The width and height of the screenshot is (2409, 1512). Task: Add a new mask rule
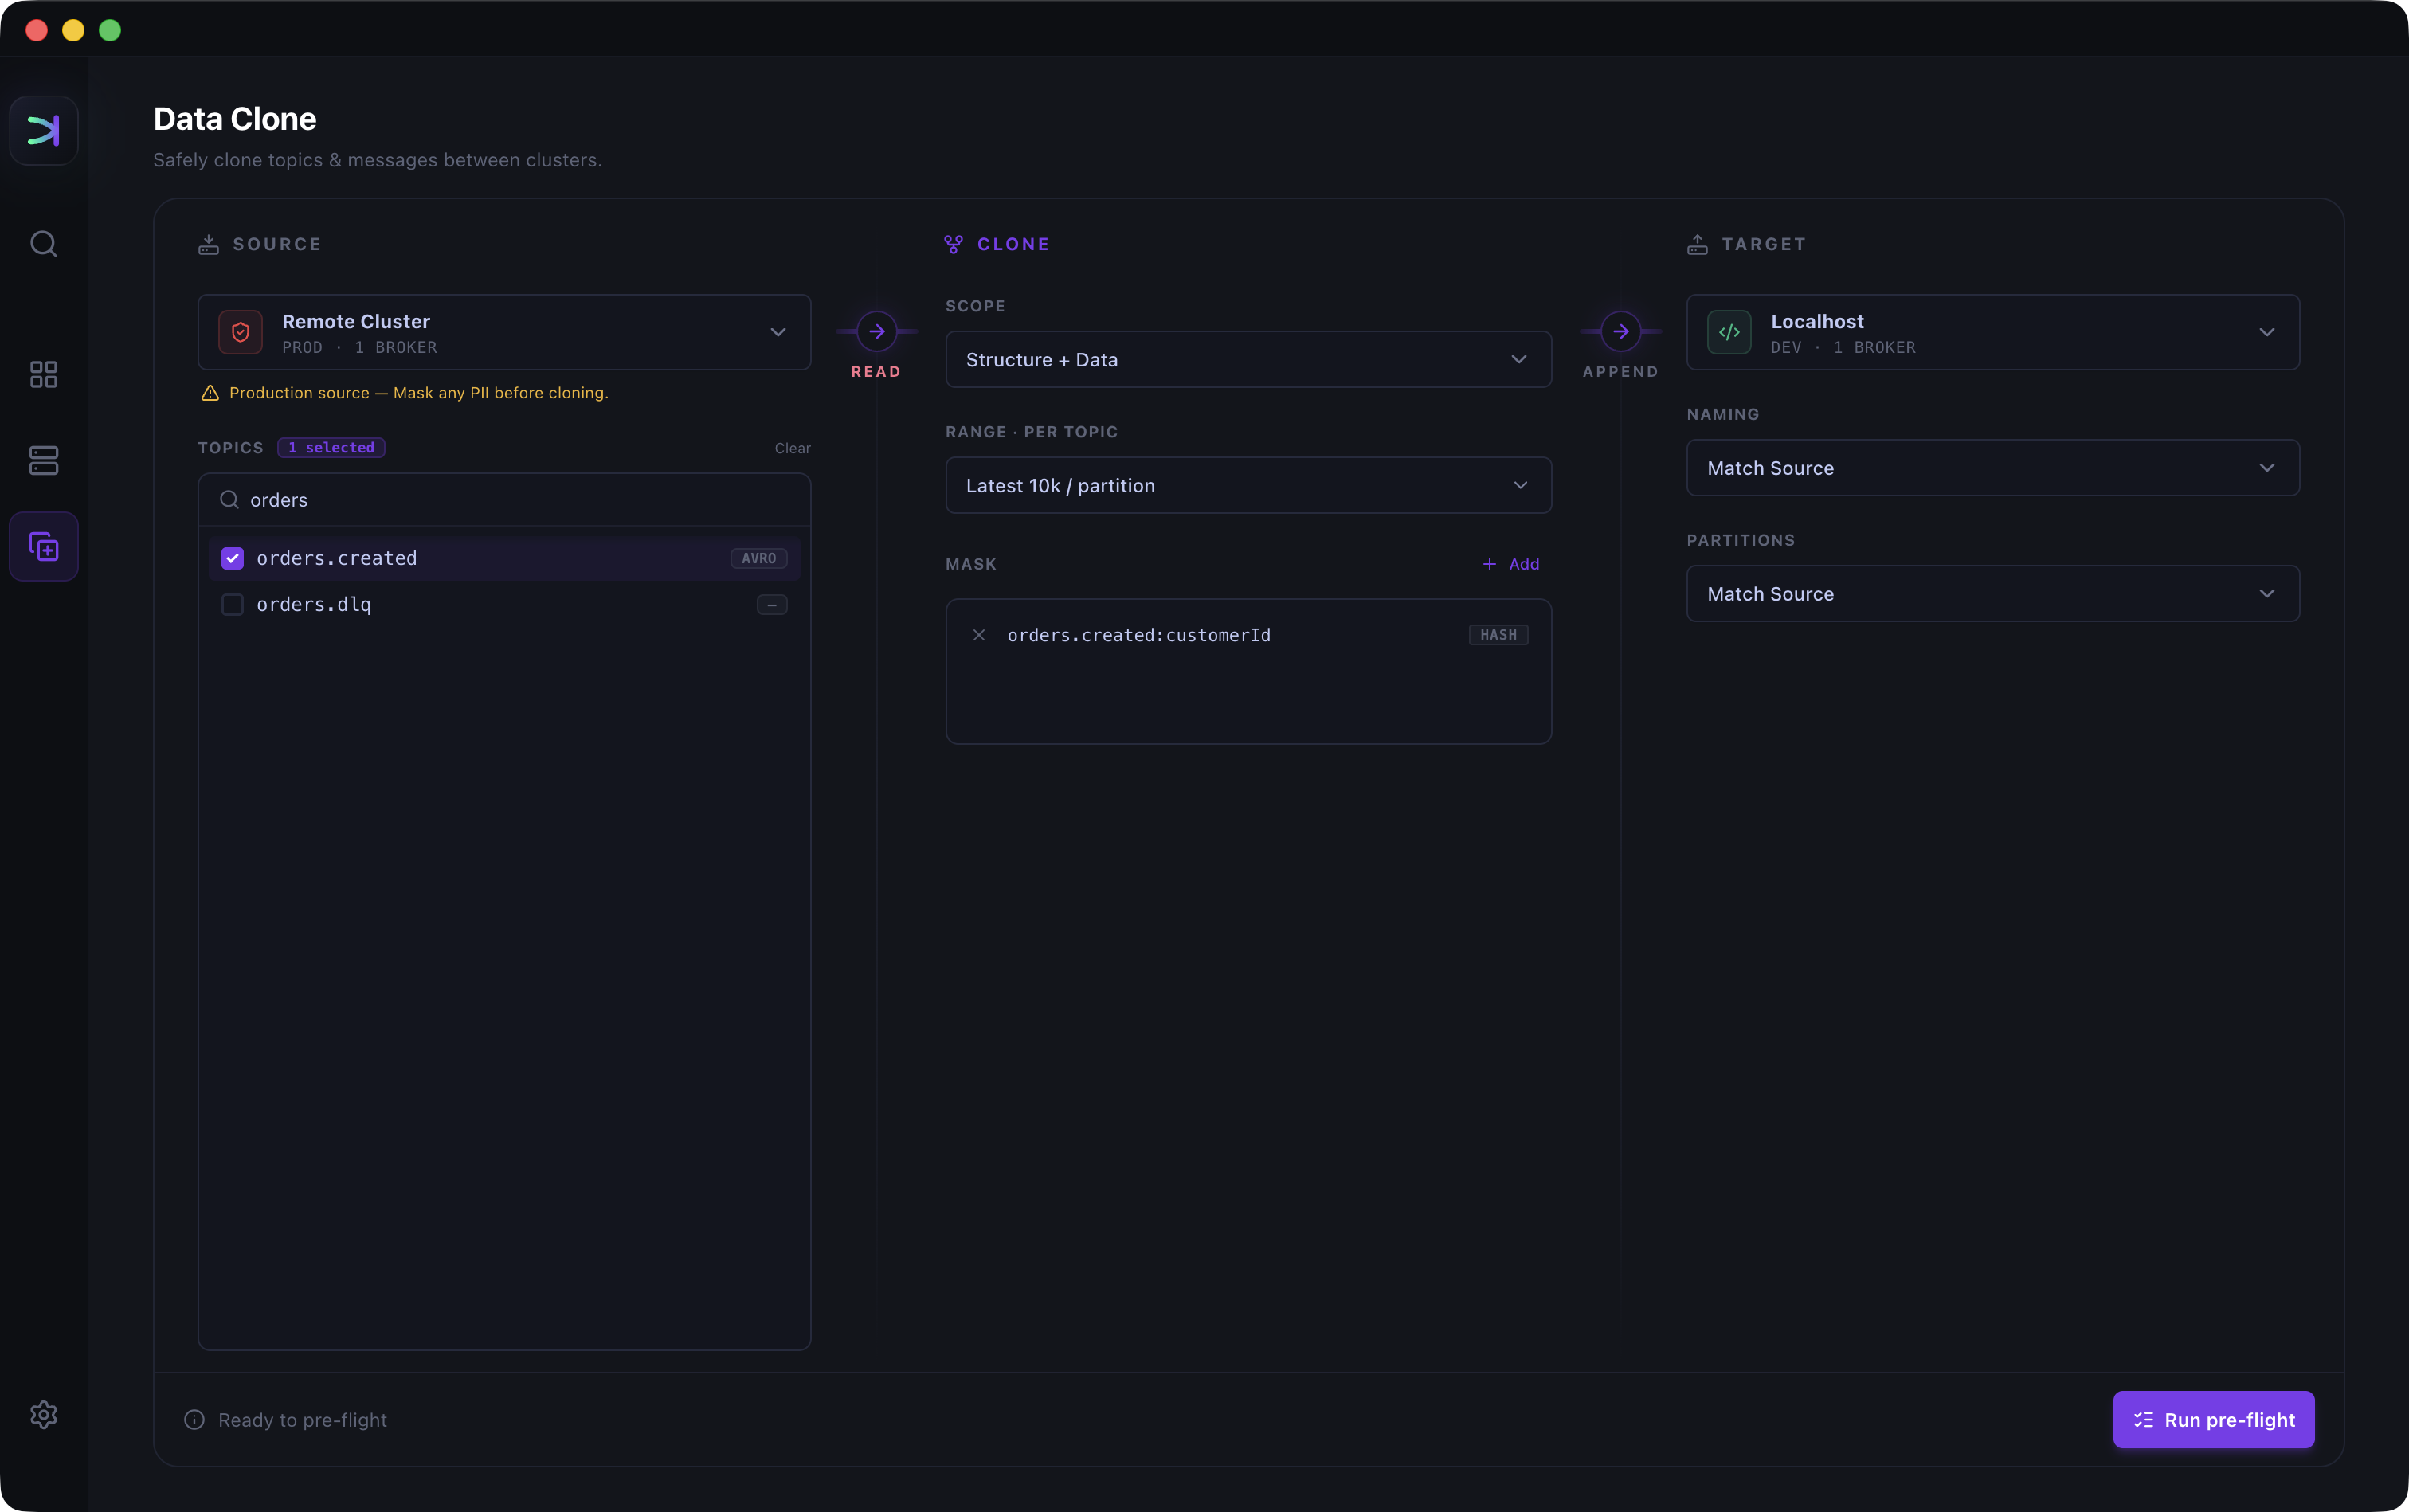click(x=1510, y=564)
